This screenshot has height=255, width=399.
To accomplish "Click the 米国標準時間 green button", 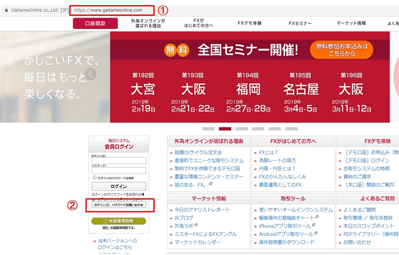I will click(119, 221).
